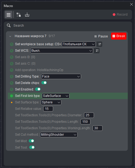Click the Set Relative value input field
This screenshot has height=168, width=135.
[x=48, y=109]
